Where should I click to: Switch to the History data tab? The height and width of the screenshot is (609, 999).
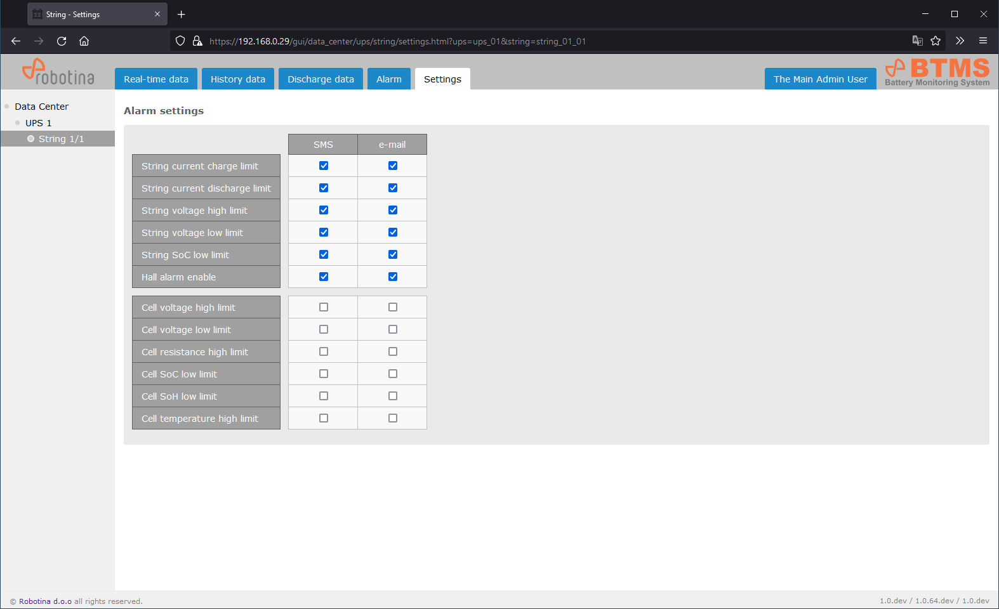(x=238, y=79)
